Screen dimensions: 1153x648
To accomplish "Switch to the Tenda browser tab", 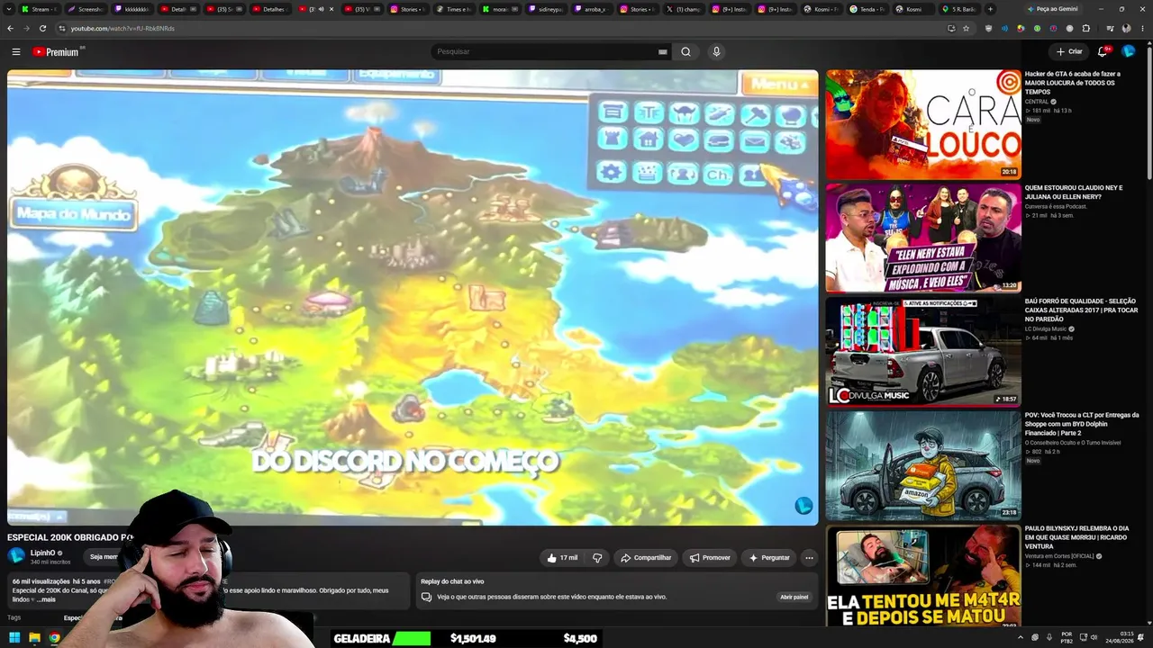I will (x=869, y=9).
